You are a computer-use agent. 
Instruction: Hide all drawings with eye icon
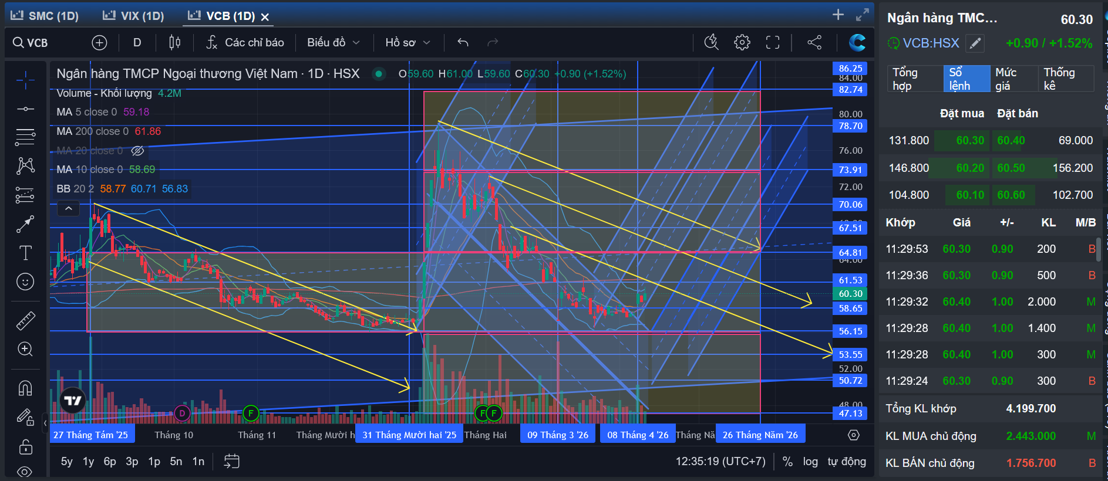coord(25,472)
